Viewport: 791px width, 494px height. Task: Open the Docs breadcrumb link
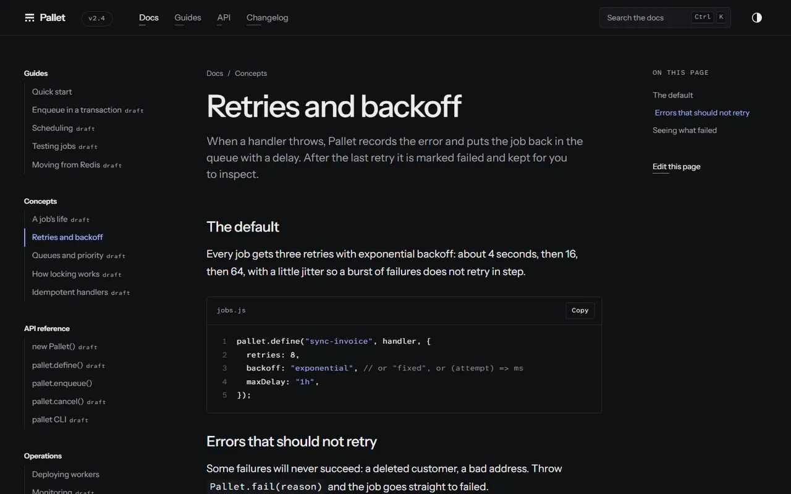(215, 73)
